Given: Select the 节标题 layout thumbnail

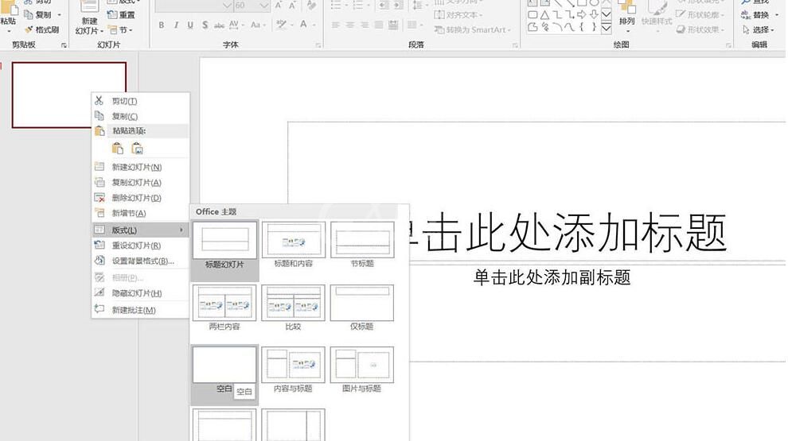Looking at the screenshot, I should point(362,240).
